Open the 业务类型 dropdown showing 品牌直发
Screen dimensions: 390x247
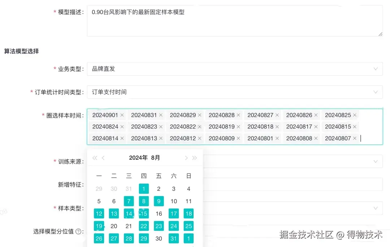coord(235,69)
